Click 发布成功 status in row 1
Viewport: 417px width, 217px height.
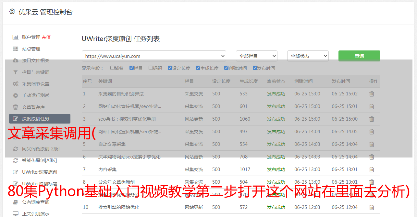(276, 94)
